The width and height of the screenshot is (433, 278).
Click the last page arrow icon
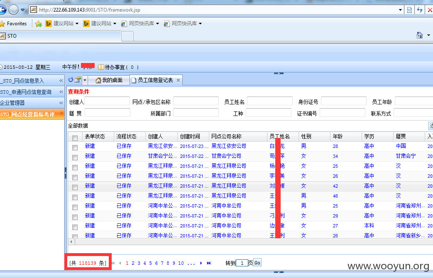click(209, 263)
